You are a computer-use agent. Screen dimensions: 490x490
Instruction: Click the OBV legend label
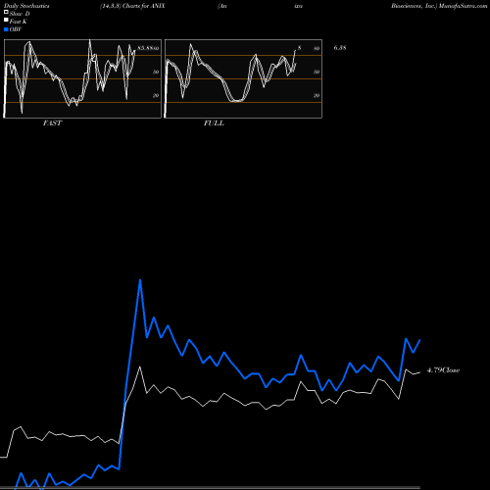click(x=16, y=29)
